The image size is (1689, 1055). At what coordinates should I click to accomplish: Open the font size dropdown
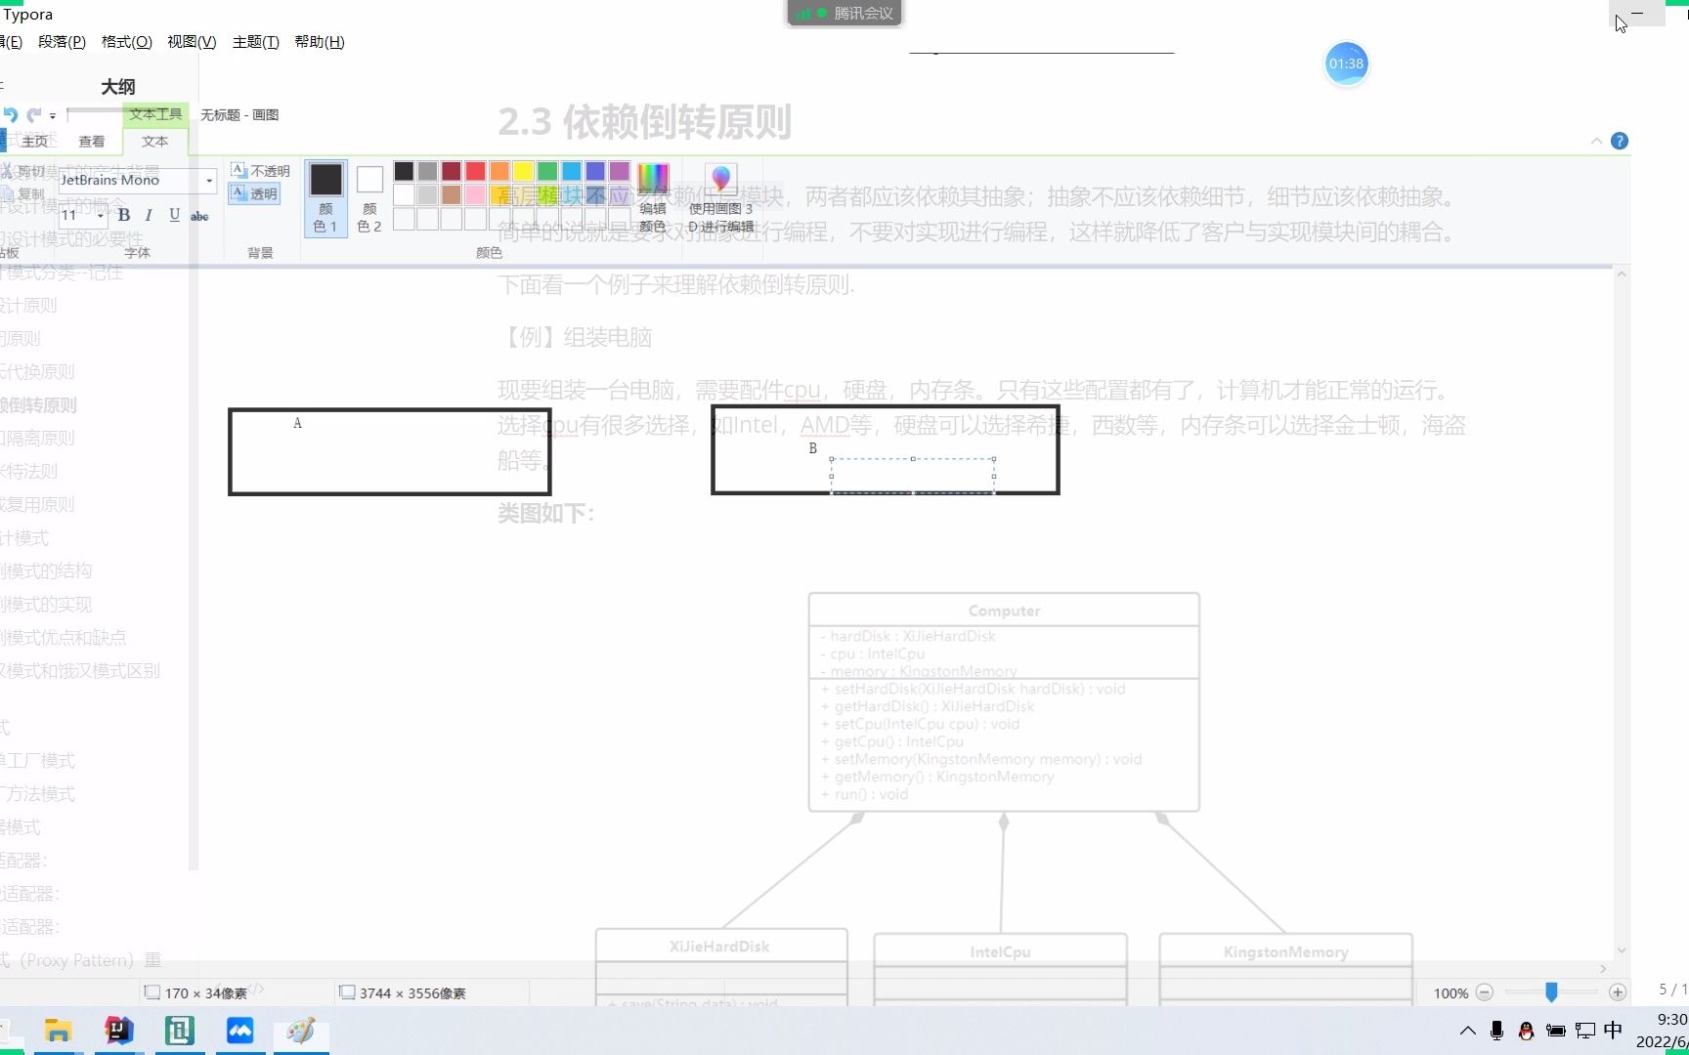pos(100,217)
